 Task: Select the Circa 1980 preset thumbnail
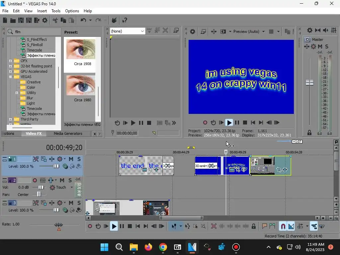coord(81,85)
